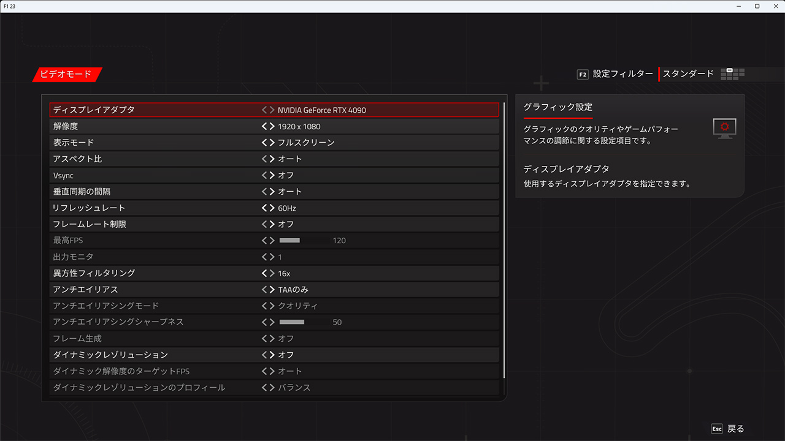Click the monitor gear icon in グラフィック設定

coord(724,128)
